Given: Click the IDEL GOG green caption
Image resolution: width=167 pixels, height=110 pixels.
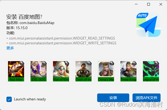Looking at the screenshot, I should 39,79.
